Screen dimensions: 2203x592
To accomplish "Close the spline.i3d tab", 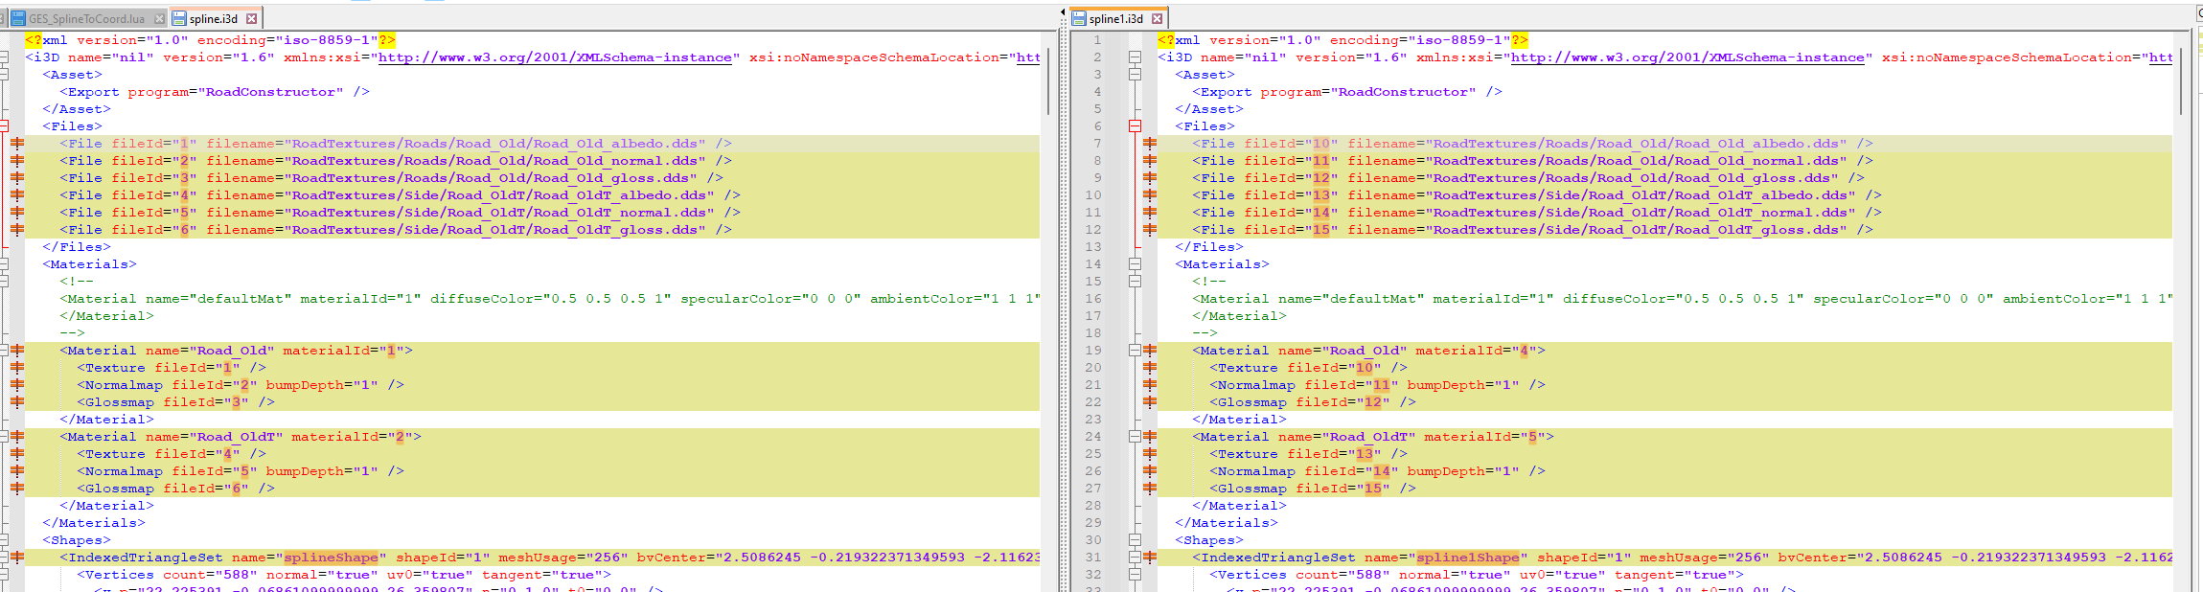I will point(251,18).
